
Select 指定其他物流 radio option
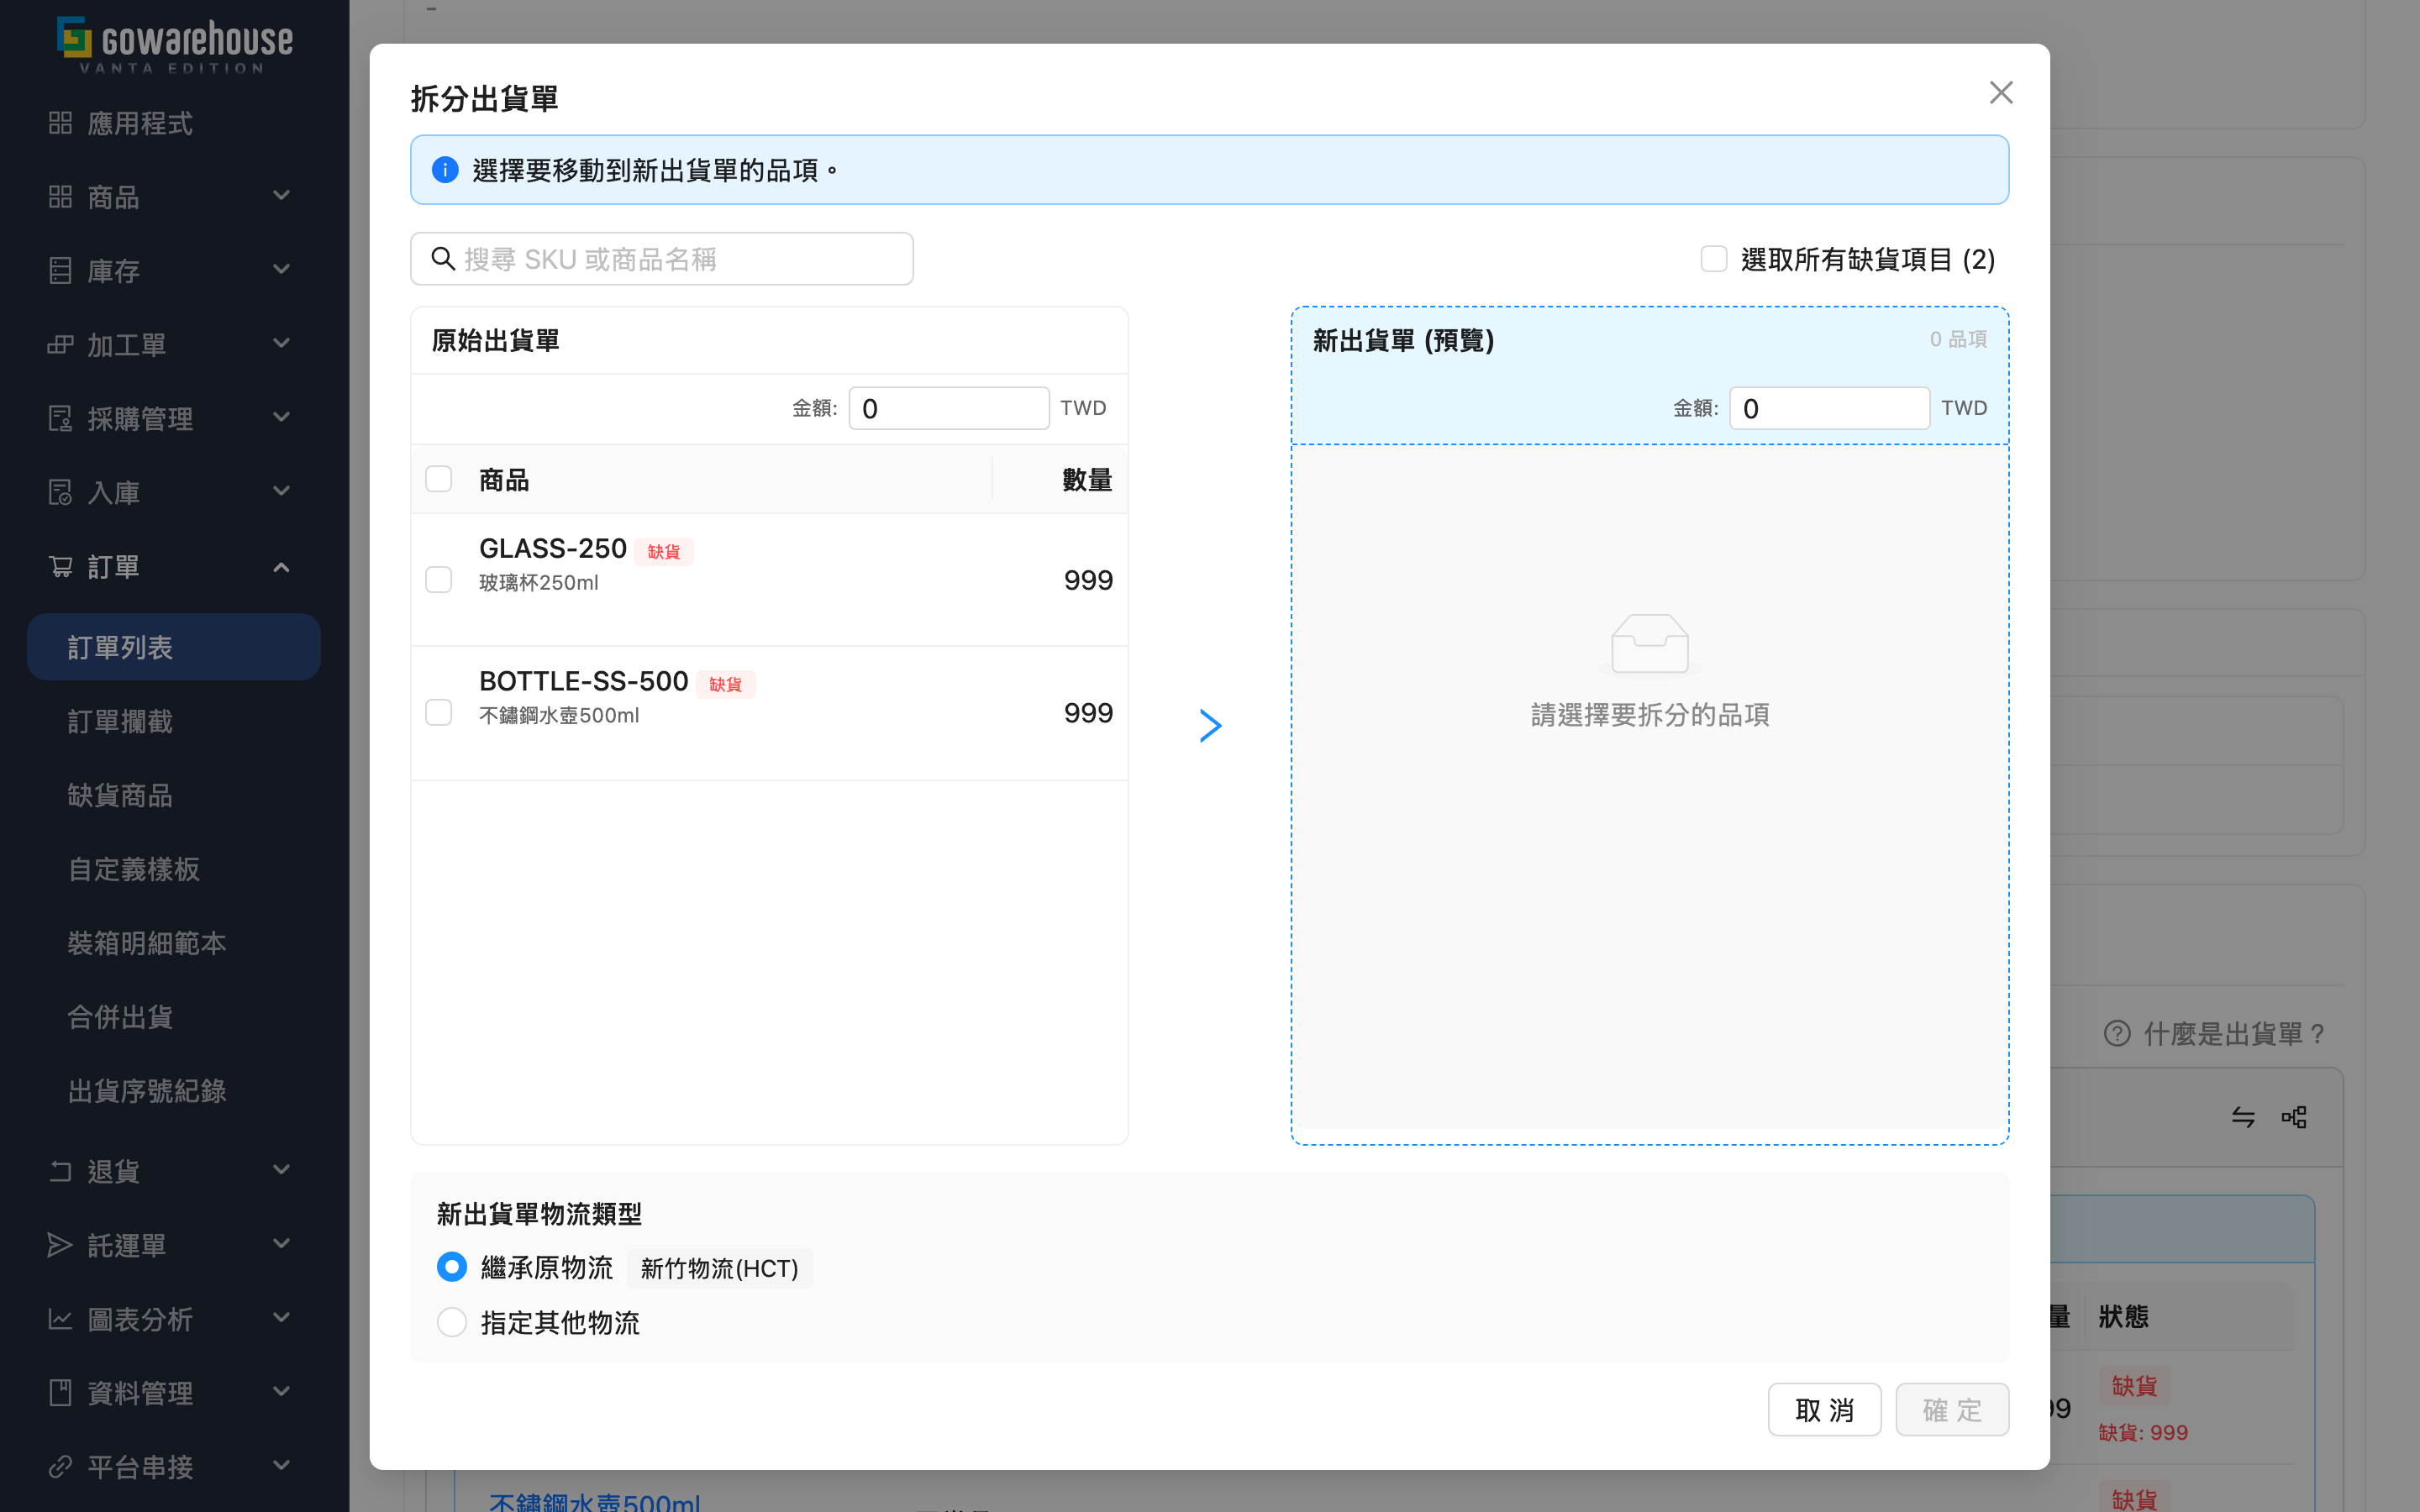click(x=452, y=1322)
